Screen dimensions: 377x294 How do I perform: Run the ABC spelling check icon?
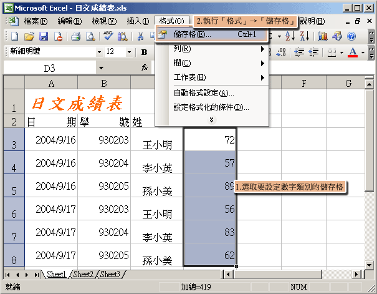pyautogui.click(x=108, y=36)
